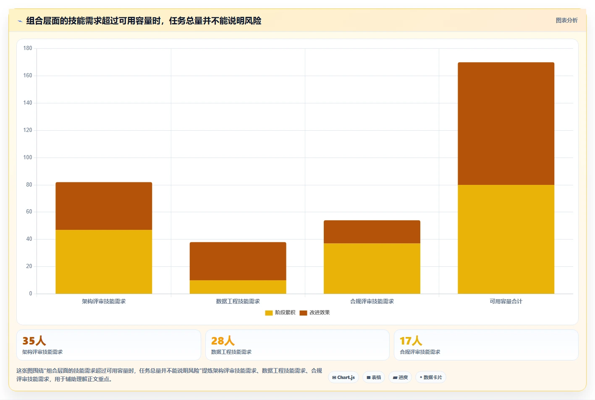
Task: Select the Chart.js tag
Action: pos(343,377)
